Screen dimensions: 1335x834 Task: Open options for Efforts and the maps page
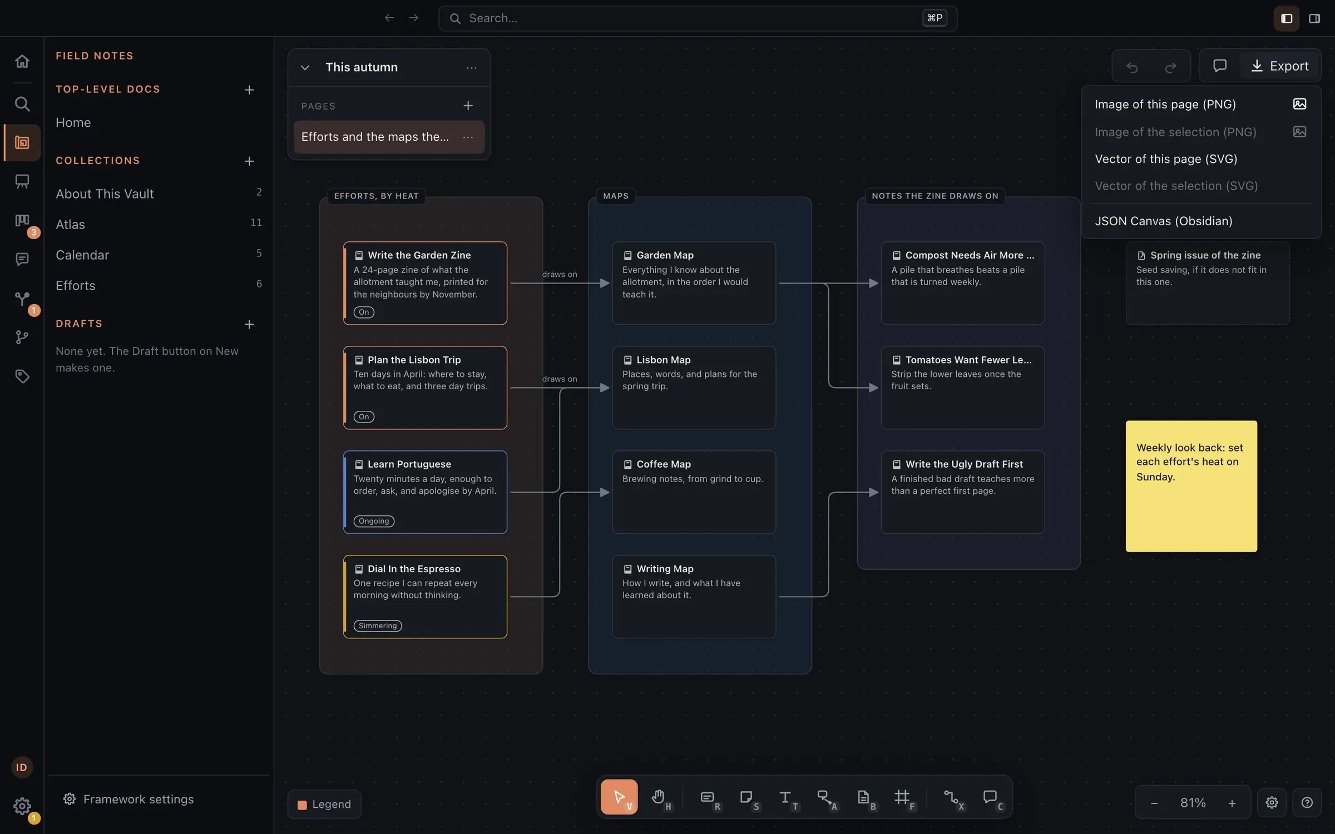[468, 137]
